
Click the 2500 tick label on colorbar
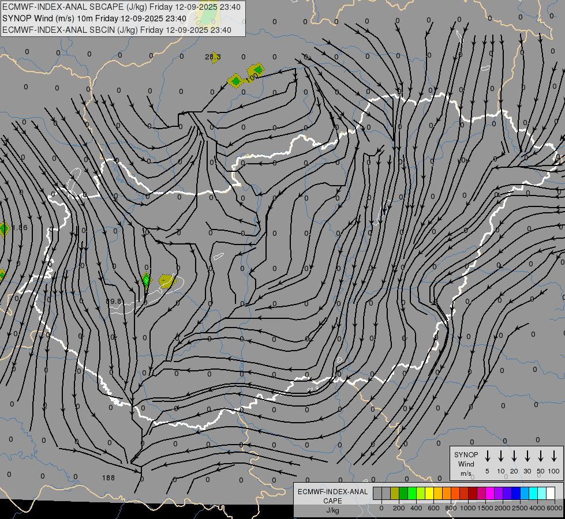[x=520, y=508]
